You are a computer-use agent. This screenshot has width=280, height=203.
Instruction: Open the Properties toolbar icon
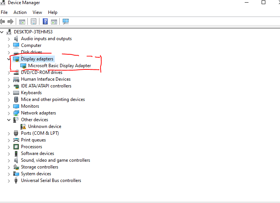click(x=33, y=22)
